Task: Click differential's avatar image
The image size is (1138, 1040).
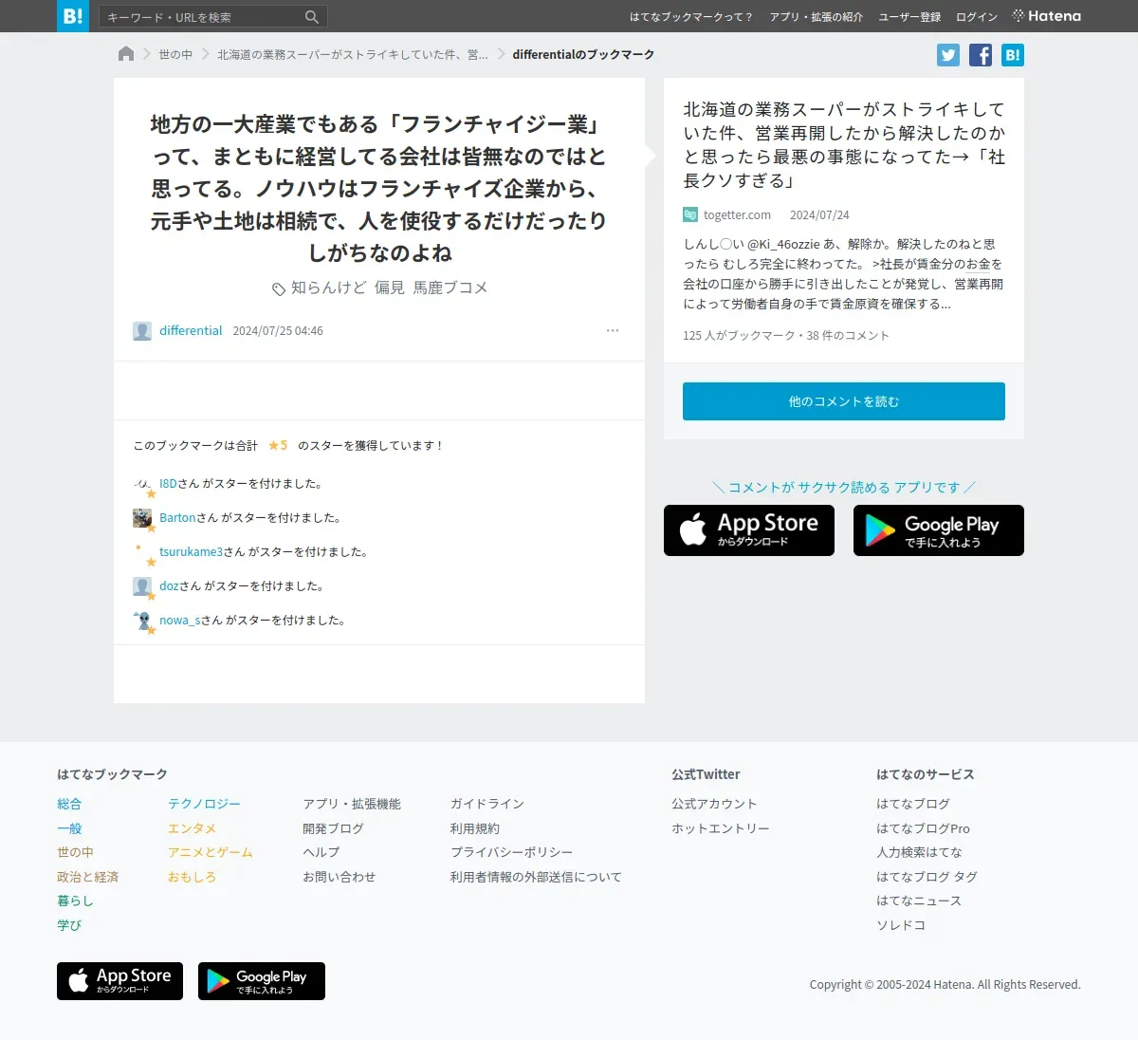Action: [142, 331]
